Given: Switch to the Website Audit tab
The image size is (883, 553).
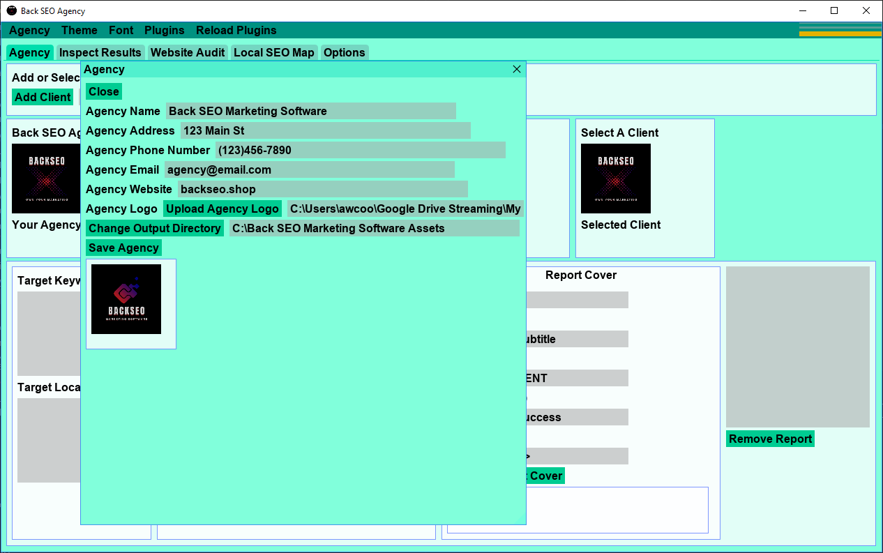Looking at the screenshot, I should pos(188,52).
